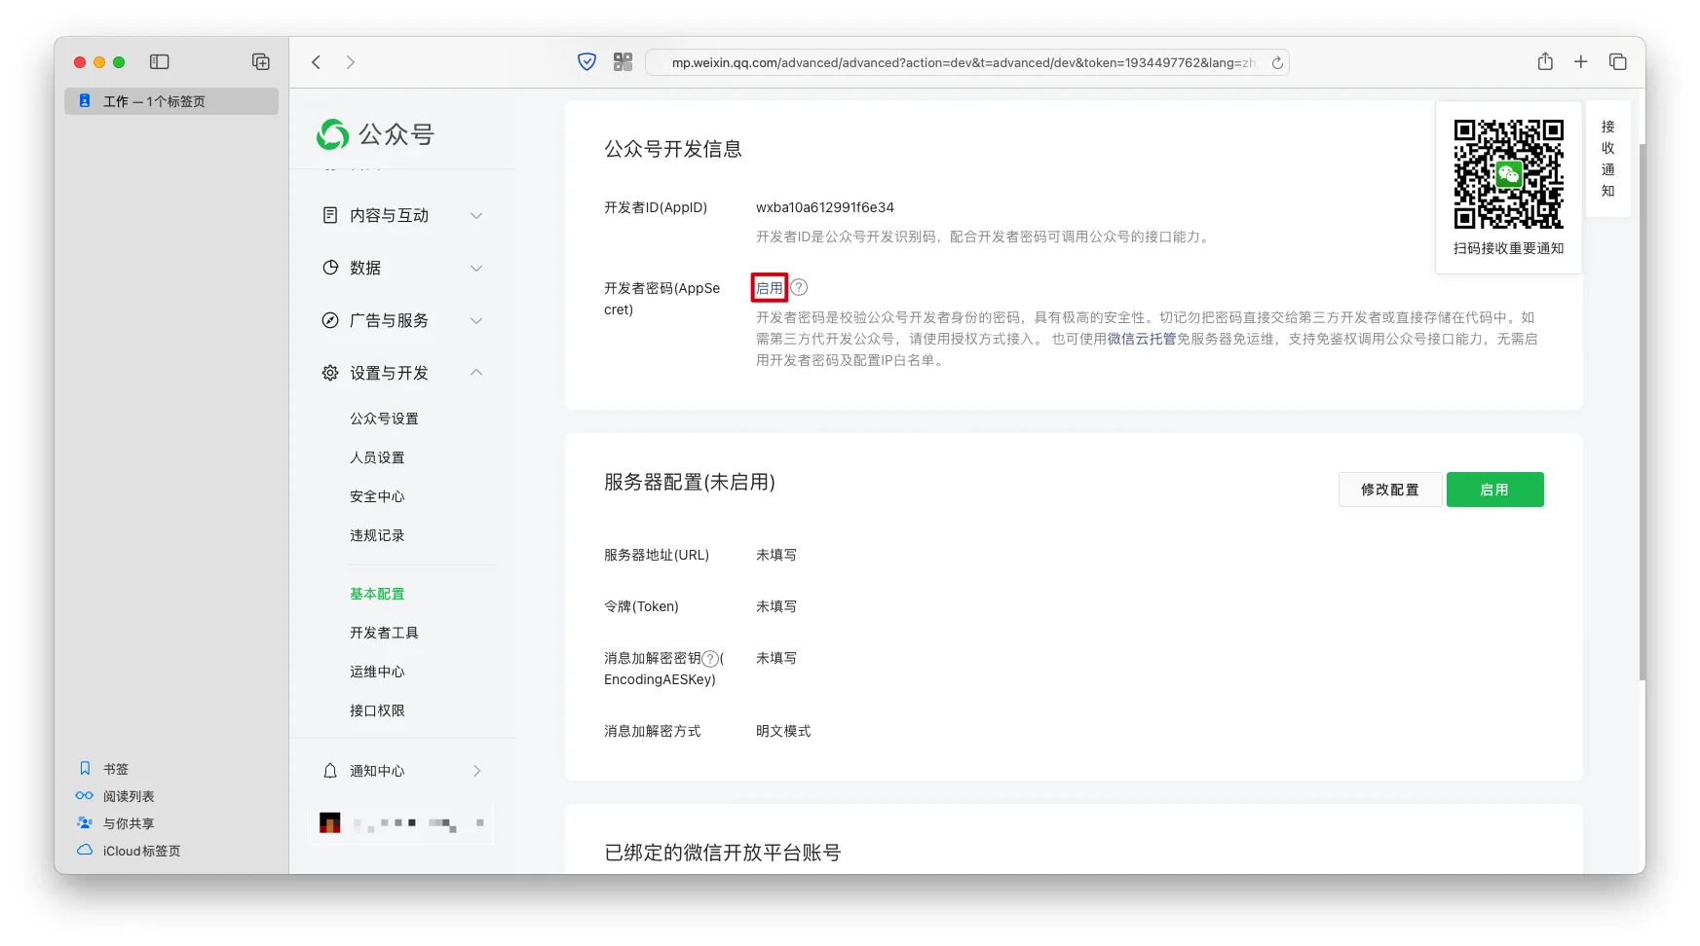Show tab overview icon
1700x946 pixels.
pos(1617,62)
